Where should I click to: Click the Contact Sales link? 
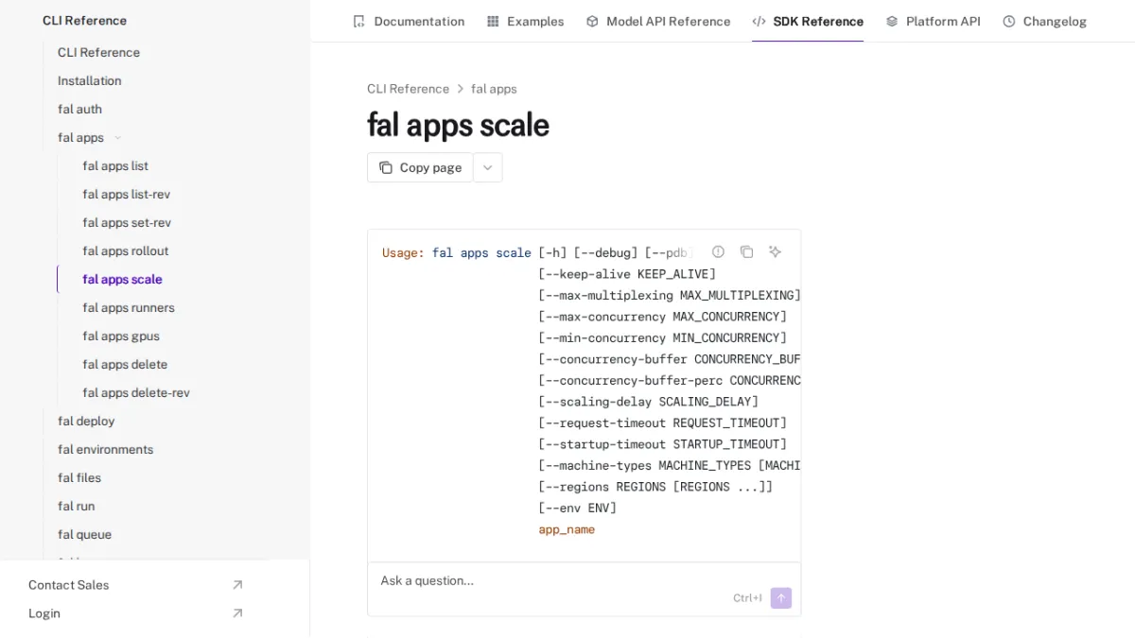[68, 585]
